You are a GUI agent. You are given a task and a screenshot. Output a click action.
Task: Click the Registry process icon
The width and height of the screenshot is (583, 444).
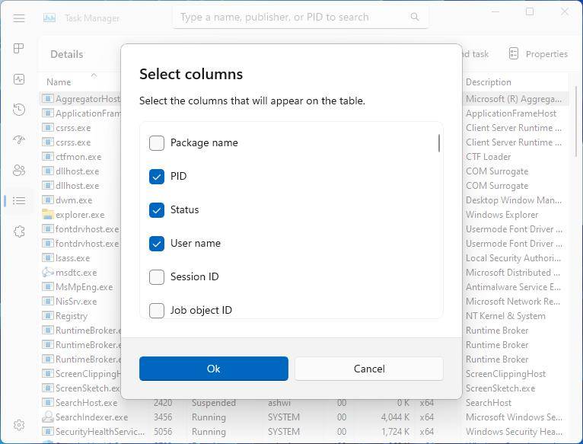[x=48, y=315]
